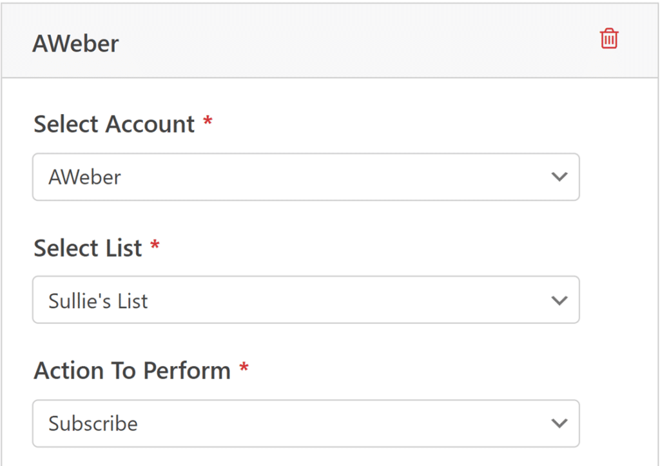Delete the AWeber connection with trash icon
This screenshot has height=466, width=660.
[x=609, y=39]
